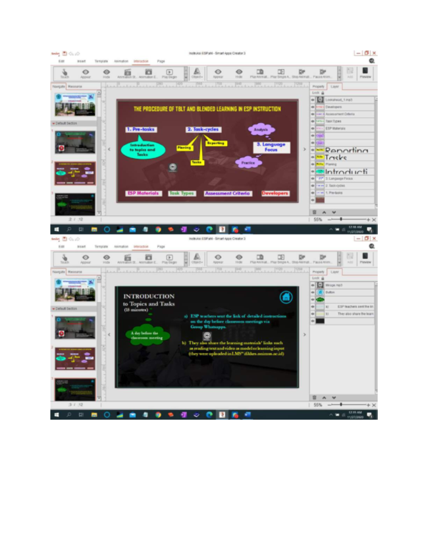Screen dimensions: 428x554
Task: Collapse Default Section in upper Navigate panel
Action: 54,123
